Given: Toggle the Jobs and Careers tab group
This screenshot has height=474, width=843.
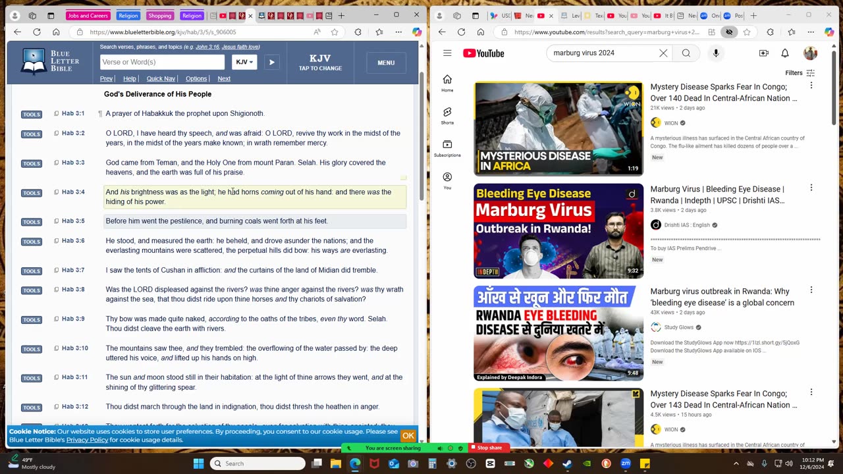Looking at the screenshot, I should (x=88, y=16).
